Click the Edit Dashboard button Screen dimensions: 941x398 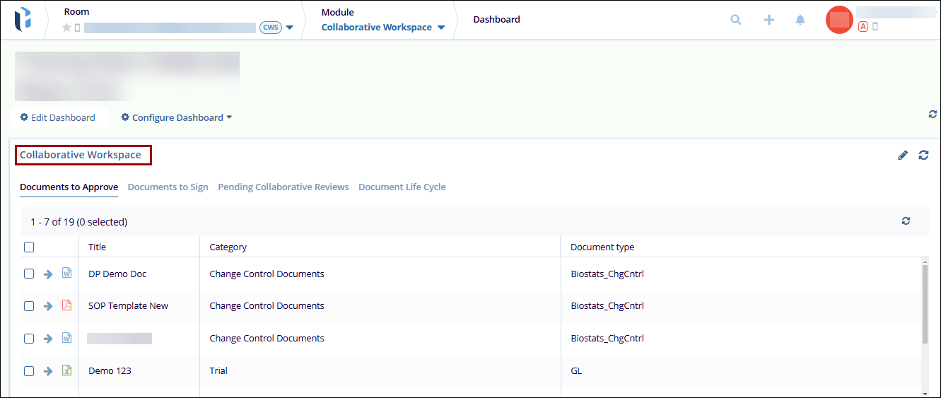pos(57,117)
